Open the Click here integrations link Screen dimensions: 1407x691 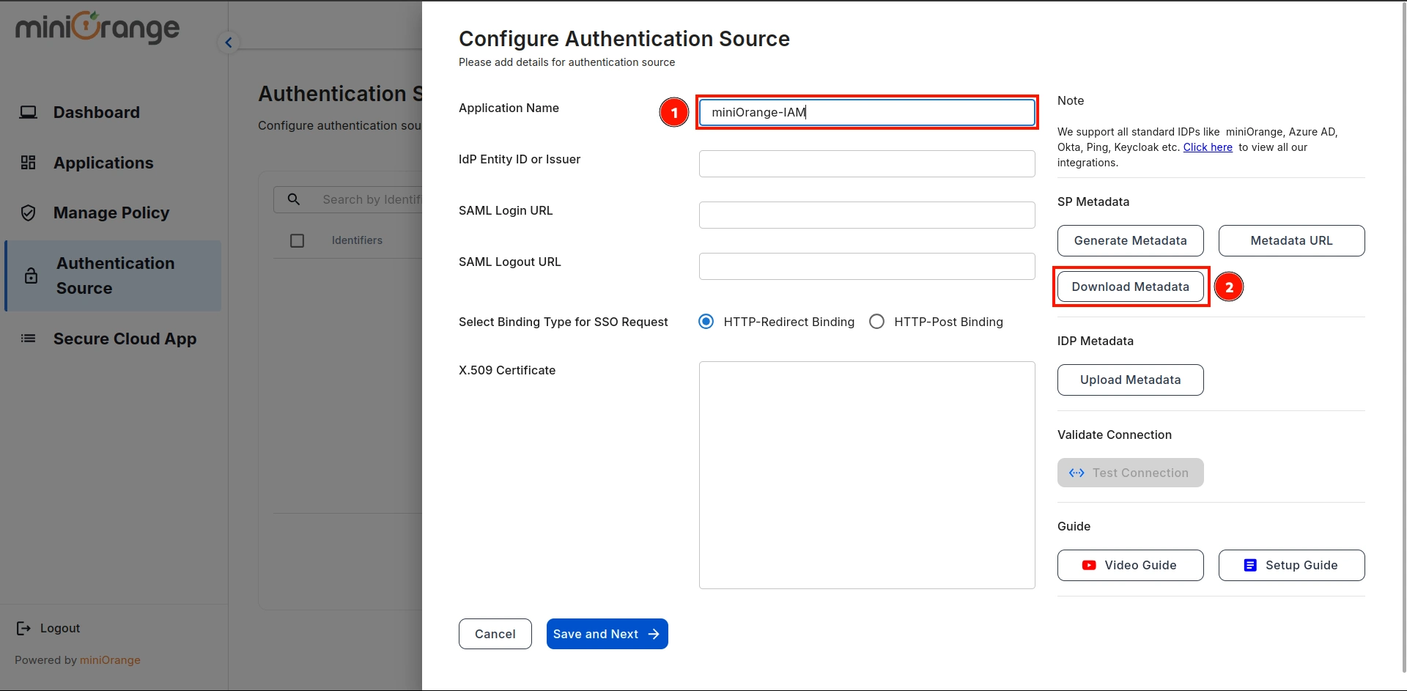(1207, 147)
